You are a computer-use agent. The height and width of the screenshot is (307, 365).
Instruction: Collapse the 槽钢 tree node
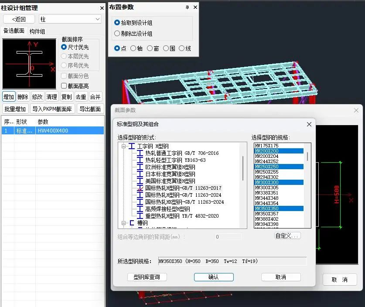coord(123,223)
